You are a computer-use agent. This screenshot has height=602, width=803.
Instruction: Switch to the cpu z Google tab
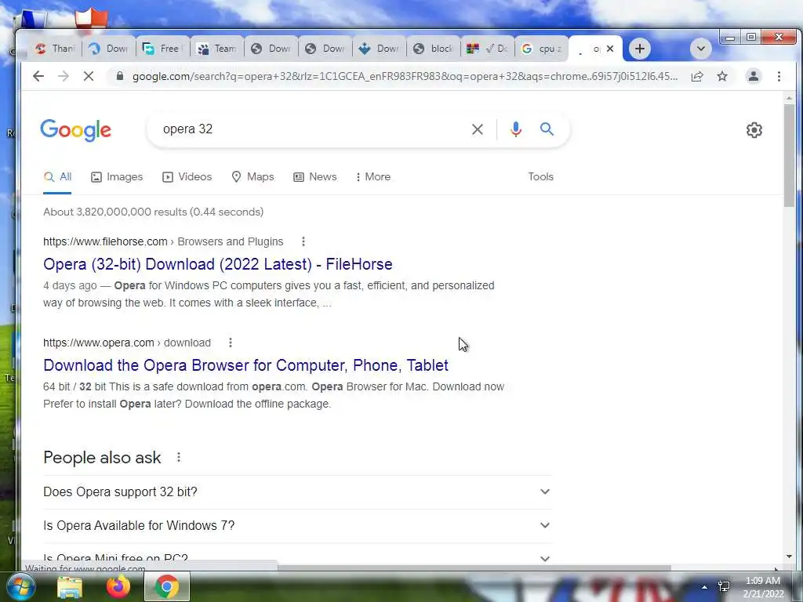coord(542,49)
